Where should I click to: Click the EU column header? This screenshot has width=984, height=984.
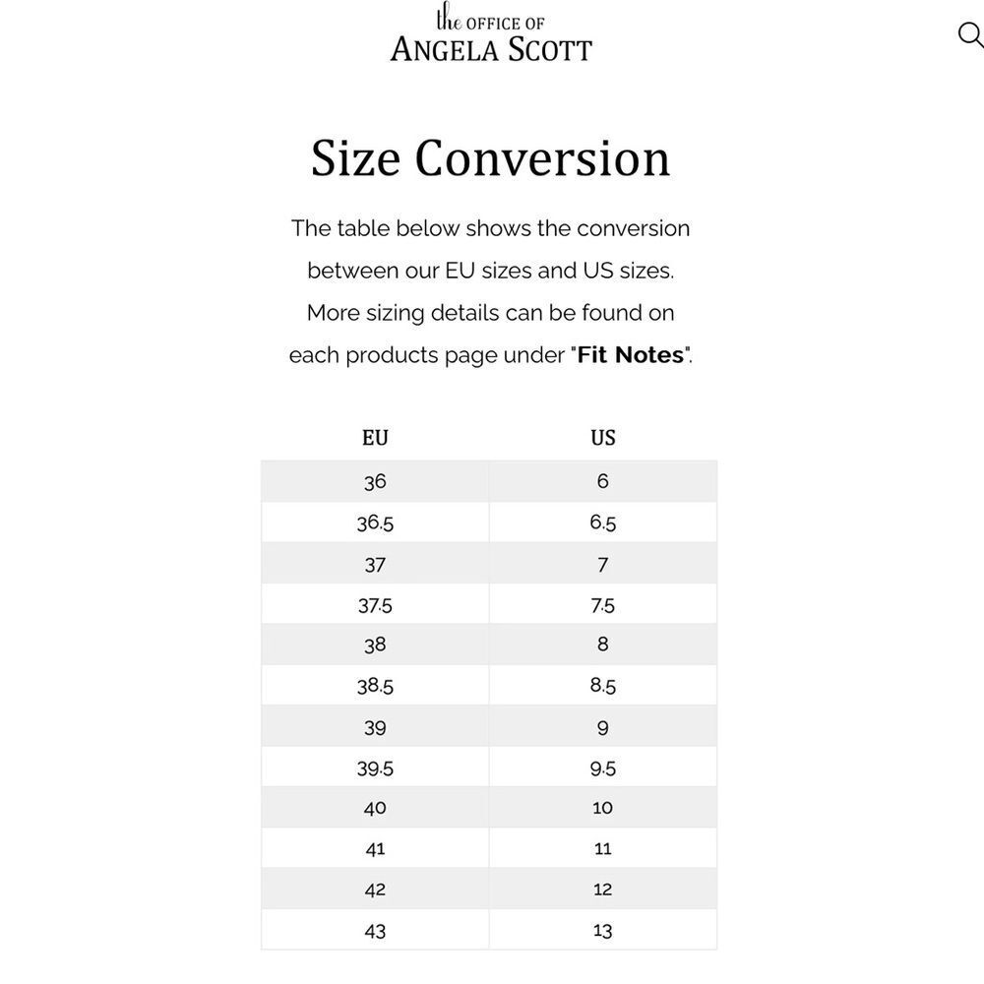375,438
